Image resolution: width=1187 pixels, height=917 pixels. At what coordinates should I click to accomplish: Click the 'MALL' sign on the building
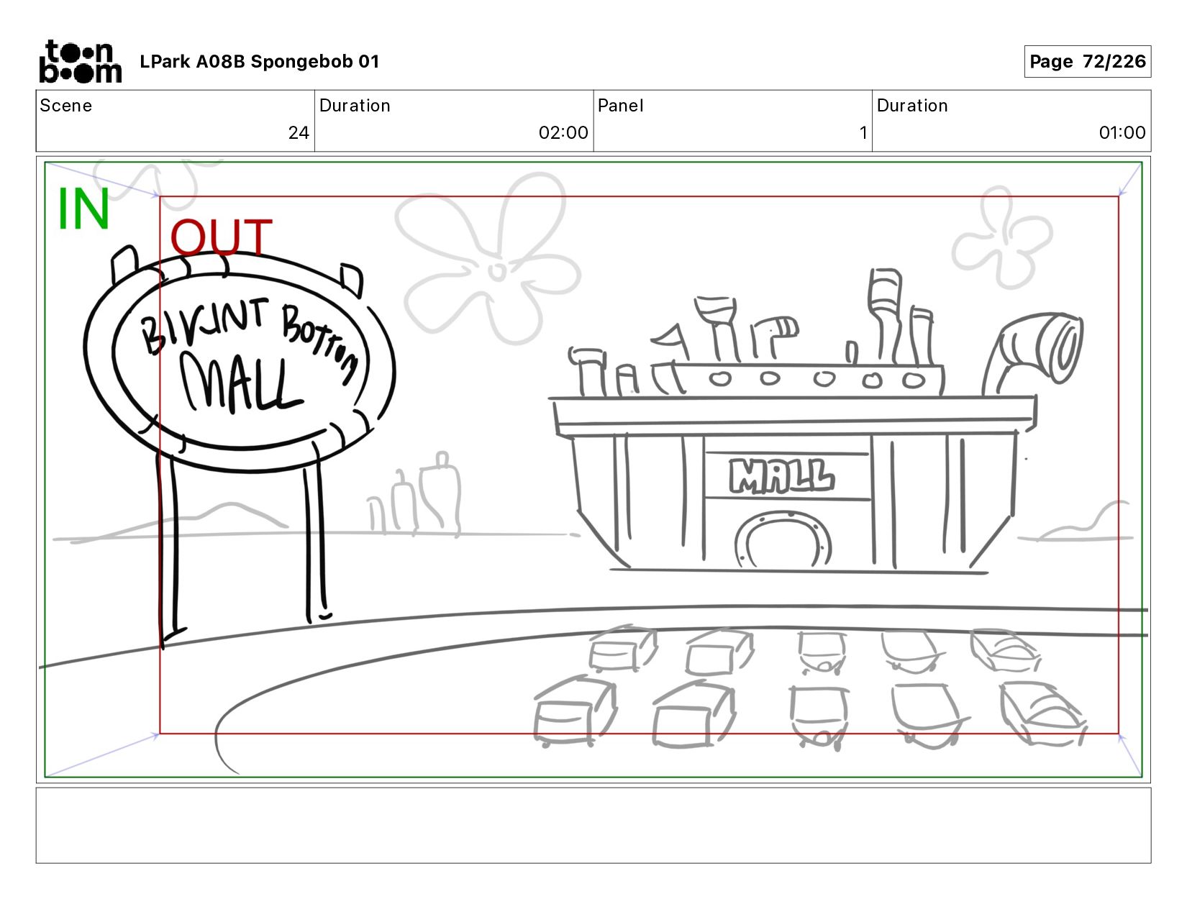pyautogui.click(x=781, y=476)
